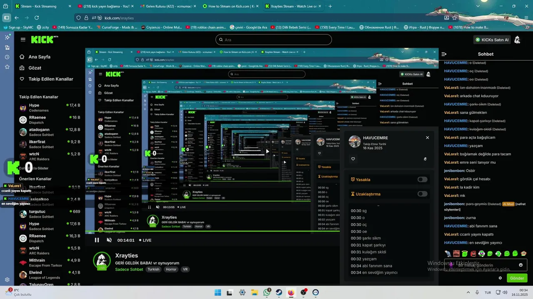Reload the kick.com page
This screenshot has width=533, height=299.
pos(37,18)
